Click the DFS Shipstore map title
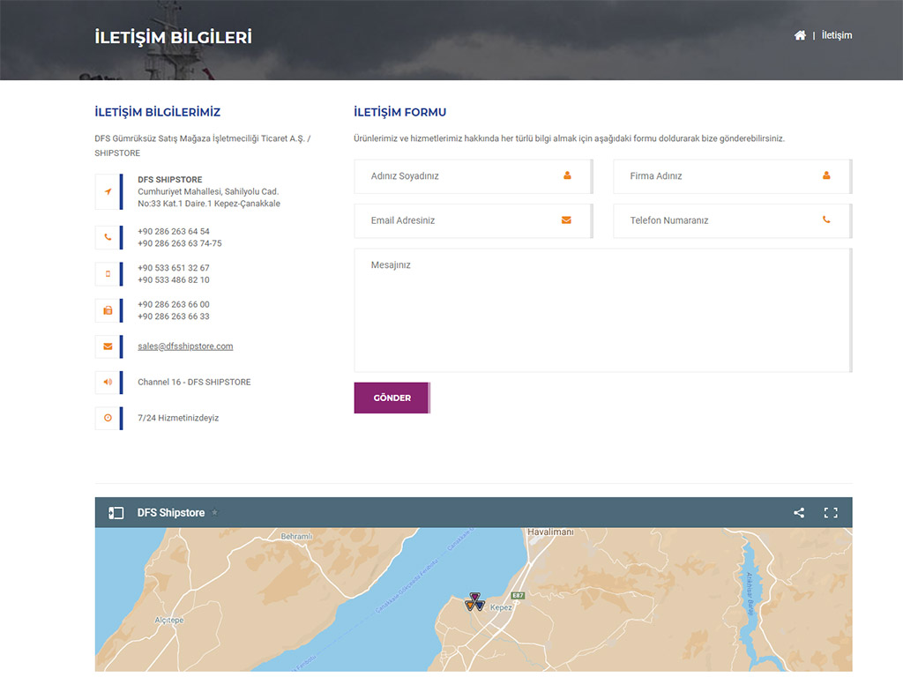The width and height of the screenshot is (903, 677). point(170,513)
